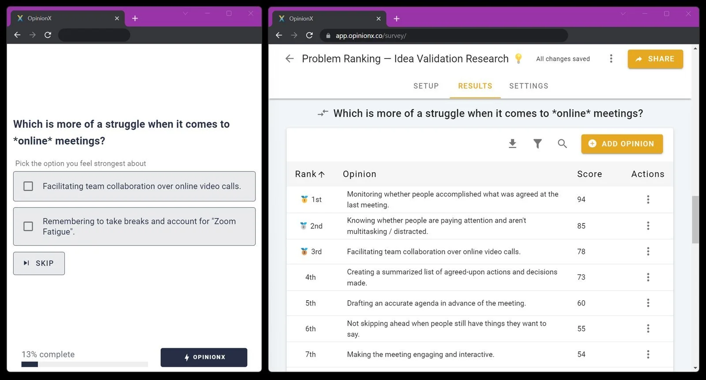Click the right window's vertical scrollbar
The width and height of the screenshot is (706, 380).
(695, 220)
